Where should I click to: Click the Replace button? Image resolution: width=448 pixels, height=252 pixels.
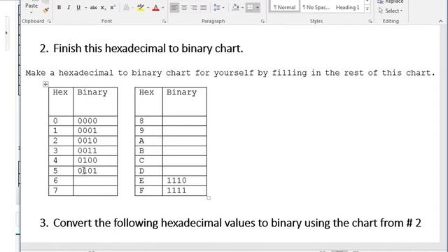[391, 1]
